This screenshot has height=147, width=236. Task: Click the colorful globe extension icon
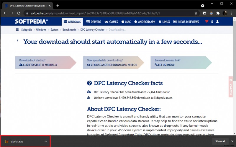point(211,13)
